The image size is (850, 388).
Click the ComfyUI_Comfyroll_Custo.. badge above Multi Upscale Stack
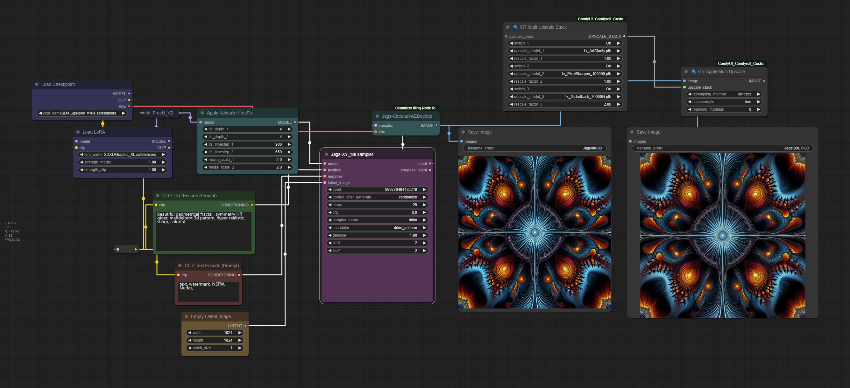[601, 19]
